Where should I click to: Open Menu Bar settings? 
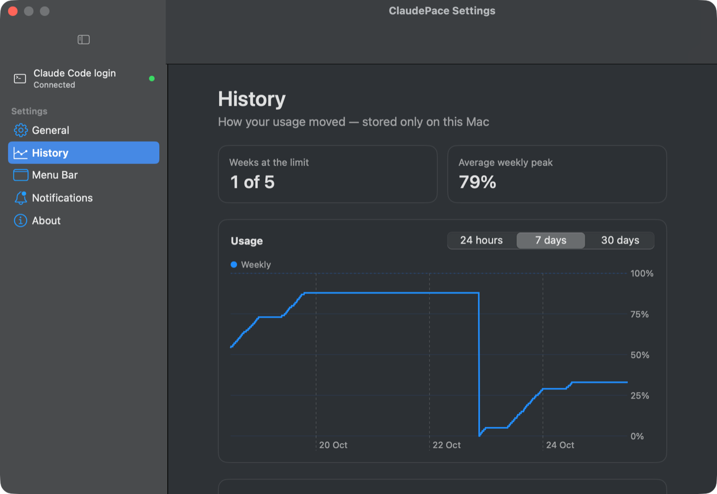pyautogui.click(x=83, y=175)
